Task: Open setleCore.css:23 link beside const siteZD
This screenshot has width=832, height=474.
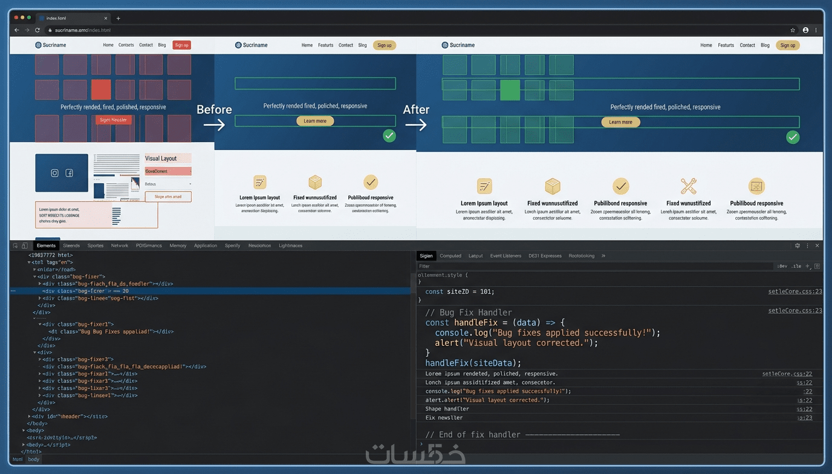Action: click(795, 291)
